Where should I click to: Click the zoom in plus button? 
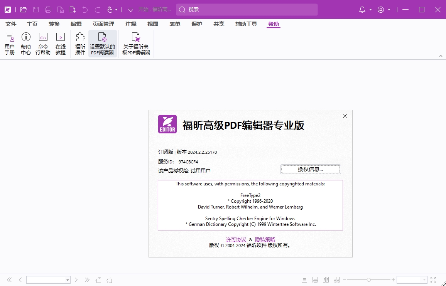pyautogui.click(x=393, y=280)
